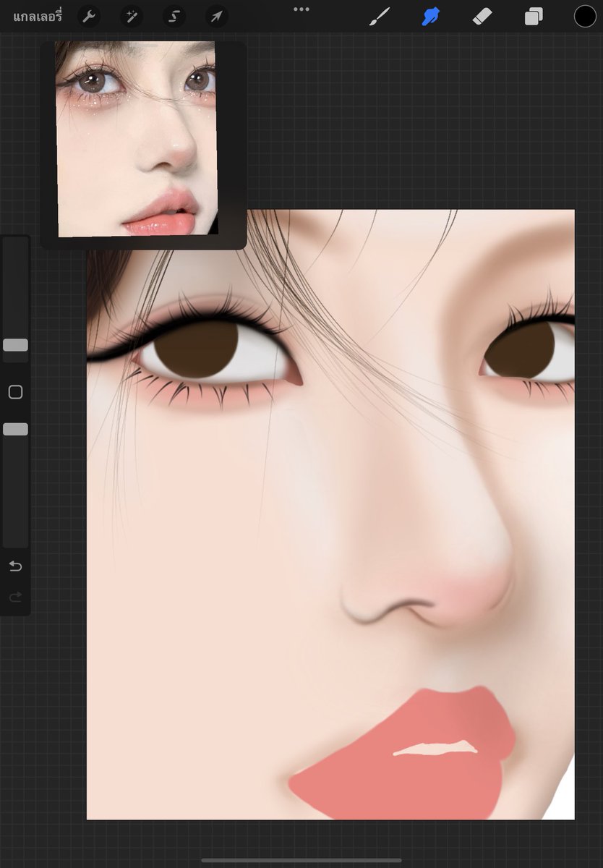This screenshot has height=868, width=603.
Task: Select the Eraser tool
Action: point(482,16)
